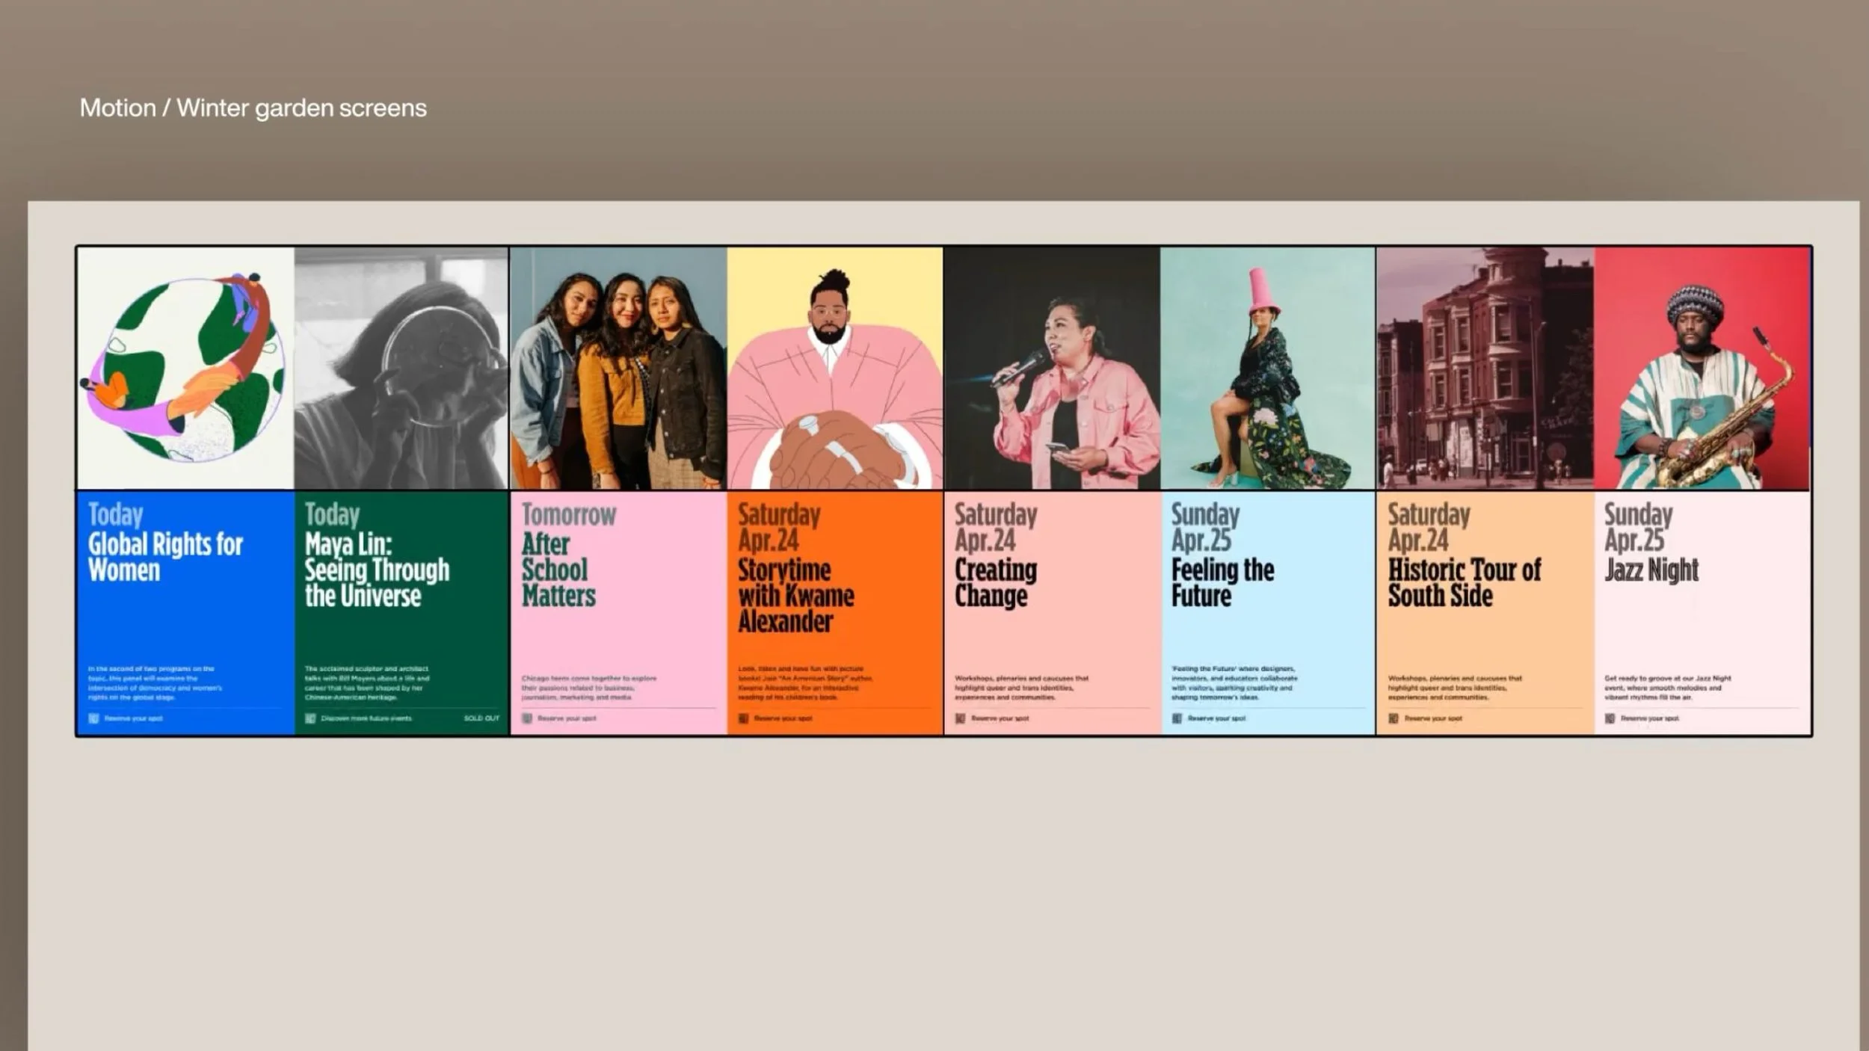The image size is (1869, 1051).
Task: Click QR icon on Historic Tour of South Side card
Action: [x=1394, y=718]
